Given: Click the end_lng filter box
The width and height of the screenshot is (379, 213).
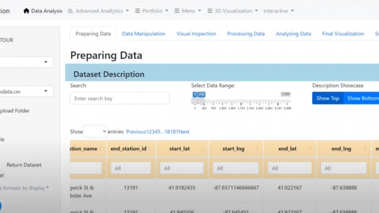Looking at the screenshot, I should pos(343,168).
